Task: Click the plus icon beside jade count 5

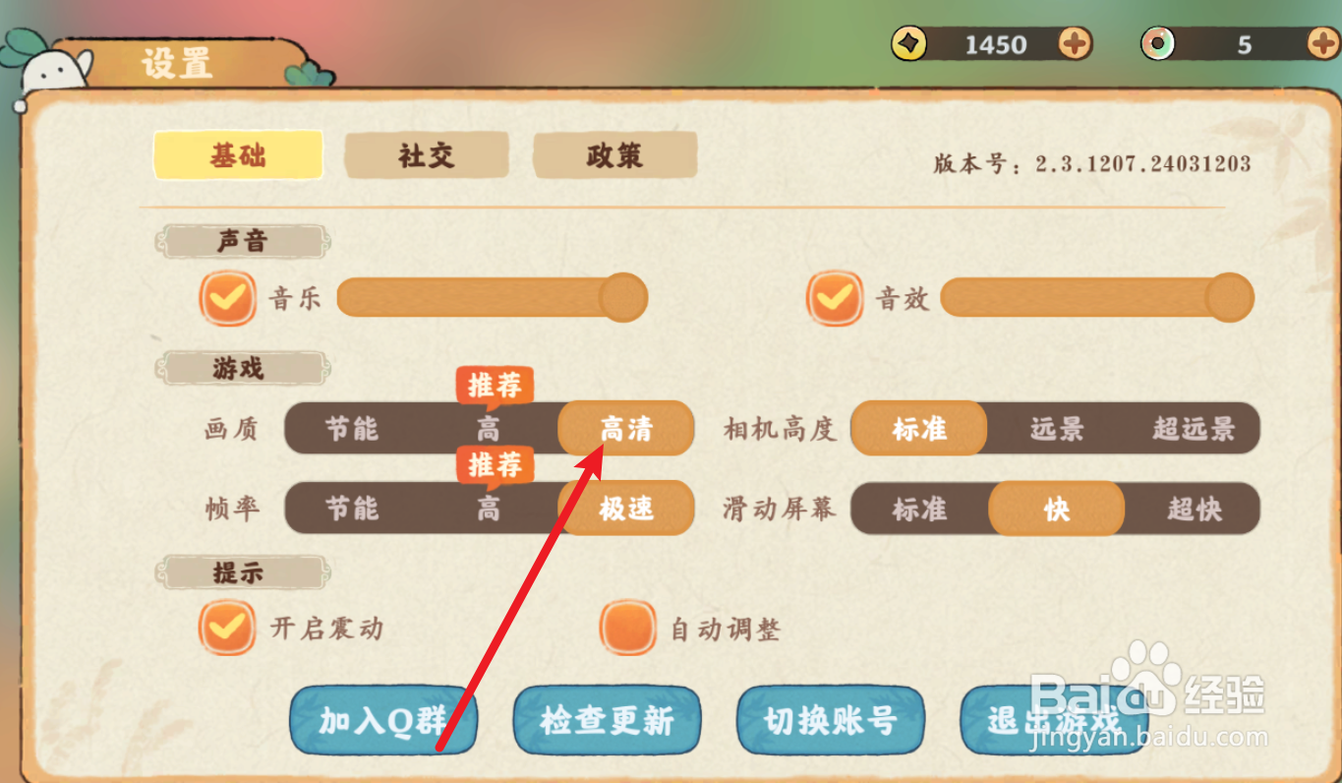Action: click(1325, 43)
